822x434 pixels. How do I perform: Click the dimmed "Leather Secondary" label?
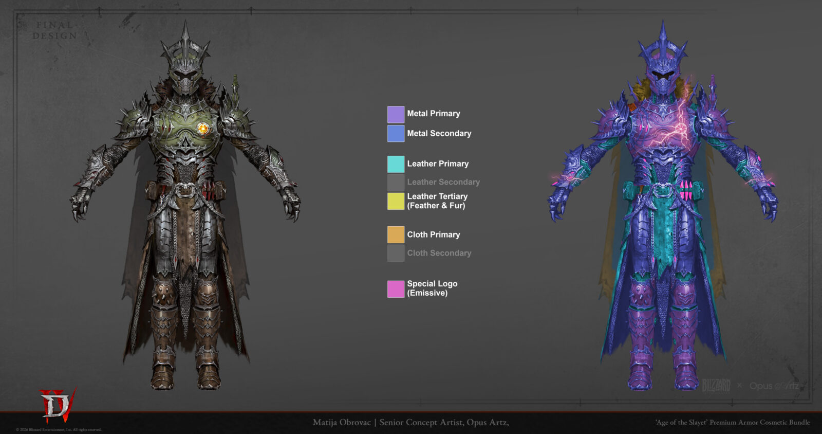pyautogui.click(x=443, y=182)
